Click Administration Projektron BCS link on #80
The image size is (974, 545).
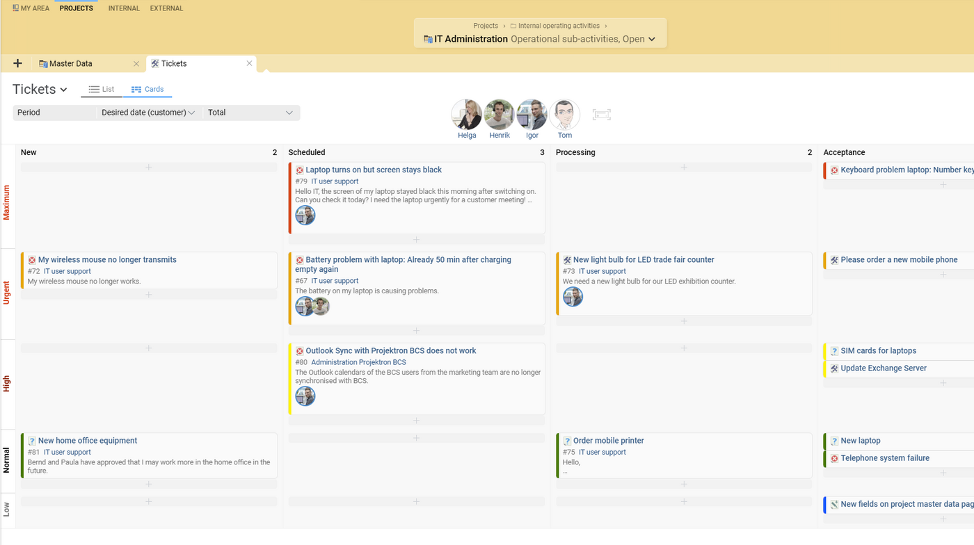coord(358,362)
